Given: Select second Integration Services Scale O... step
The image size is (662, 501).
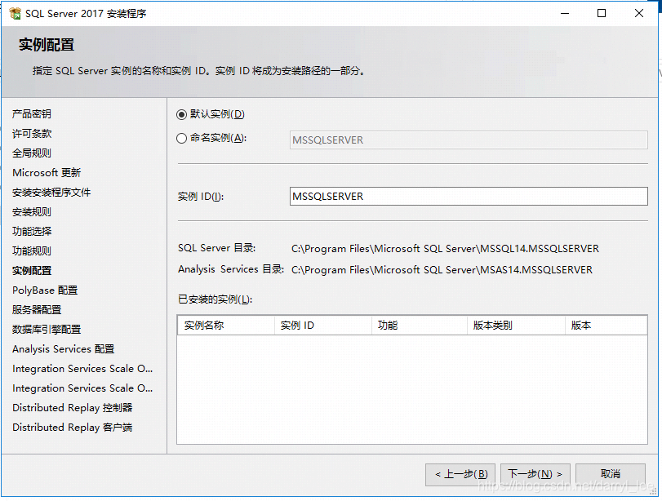Looking at the screenshot, I should (x=82, y=388).
